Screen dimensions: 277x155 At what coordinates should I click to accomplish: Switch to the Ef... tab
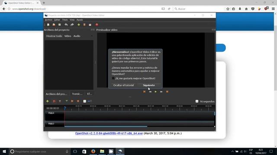coord(90,94)
